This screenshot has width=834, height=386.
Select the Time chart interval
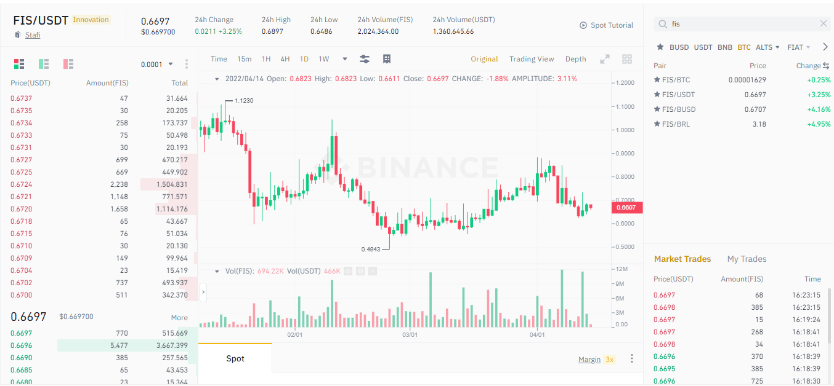click(219, 59)
